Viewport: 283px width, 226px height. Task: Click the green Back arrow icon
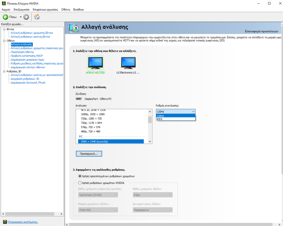tap(5, 17)
